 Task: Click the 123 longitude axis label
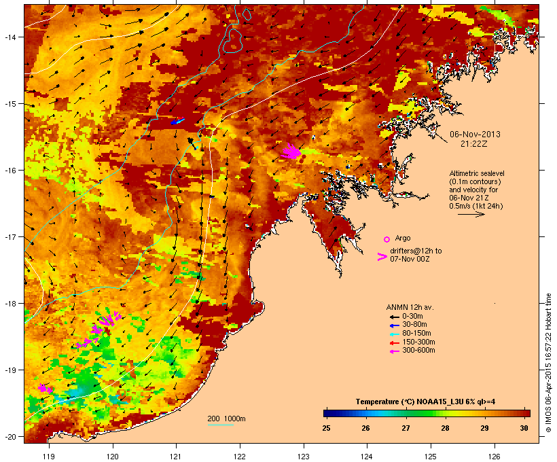304,457
